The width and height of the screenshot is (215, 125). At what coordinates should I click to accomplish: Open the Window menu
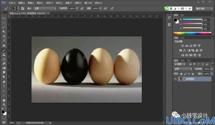[x=88, y=3]
